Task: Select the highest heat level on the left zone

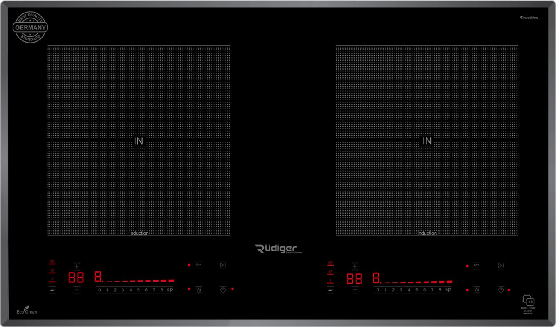Action: point(52,262)
